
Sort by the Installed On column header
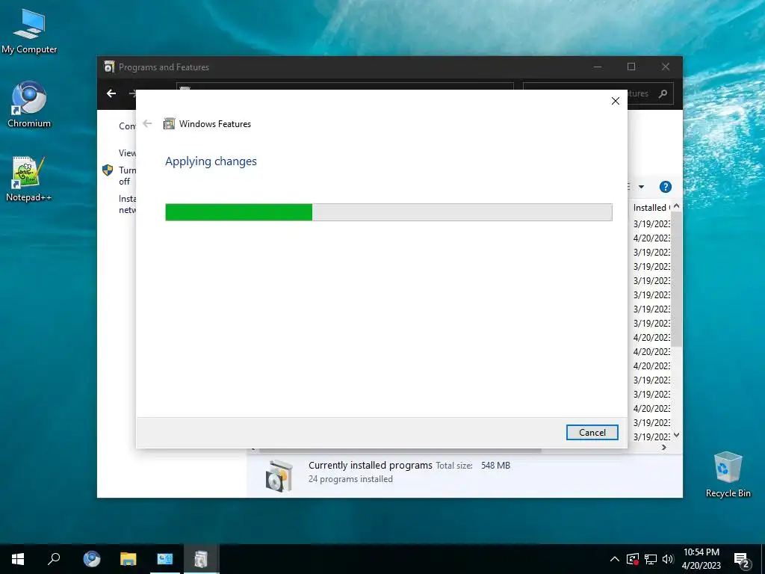[x=651, y=208]
